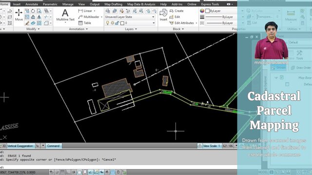Select the Trim tool icon
The height and width of the screenshot is (175, 312).
coord(46,17)
